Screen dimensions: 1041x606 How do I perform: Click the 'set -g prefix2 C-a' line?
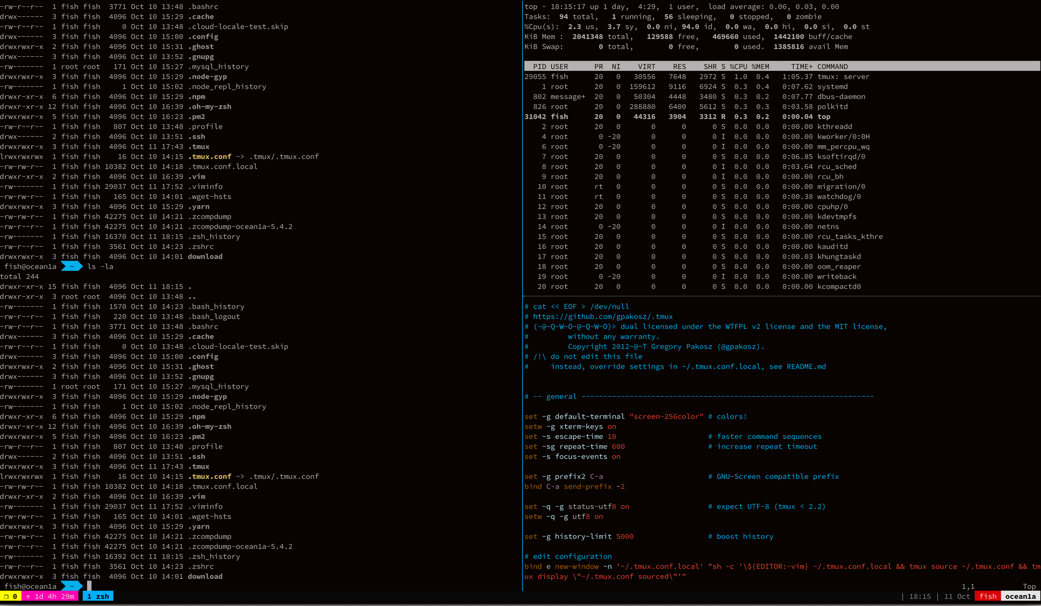[x=564, y=476]
